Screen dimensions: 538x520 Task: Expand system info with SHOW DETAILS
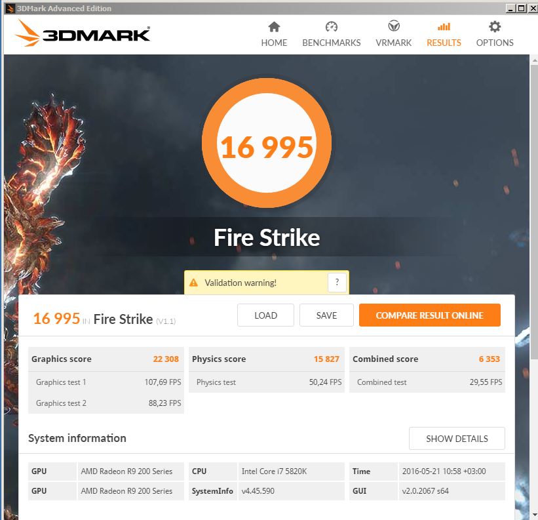pyautogui.click(x=457, y=438)
